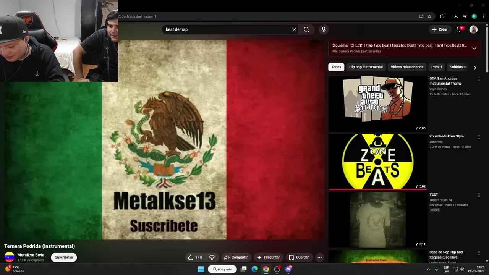Screen dimensions: 489x275
Task: Select the Todos filter chip
Action: tap(336, 67)
